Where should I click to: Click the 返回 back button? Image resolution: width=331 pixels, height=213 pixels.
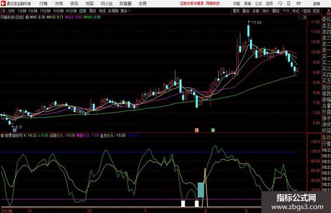(316, 11)
